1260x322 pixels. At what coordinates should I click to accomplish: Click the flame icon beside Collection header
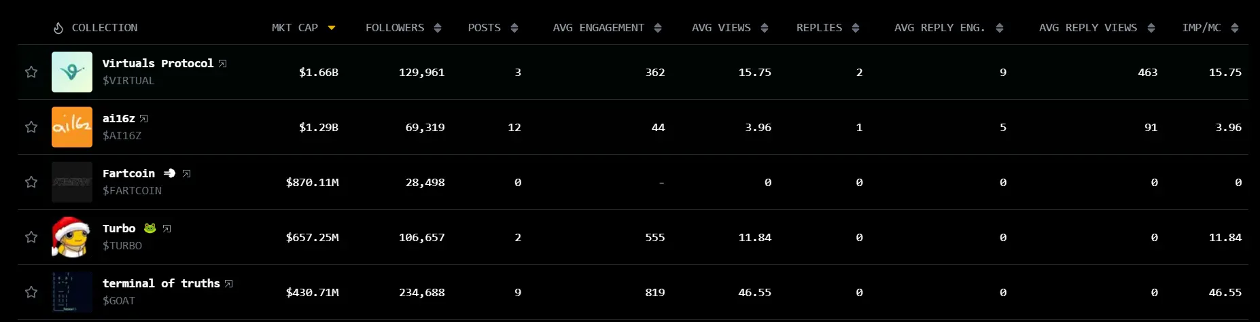(58, 28)
